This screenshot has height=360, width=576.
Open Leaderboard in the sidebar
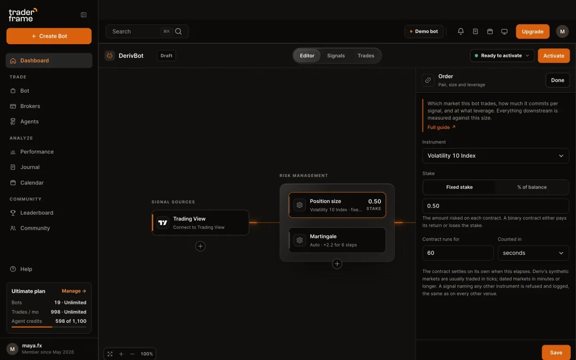pos(49,213)
